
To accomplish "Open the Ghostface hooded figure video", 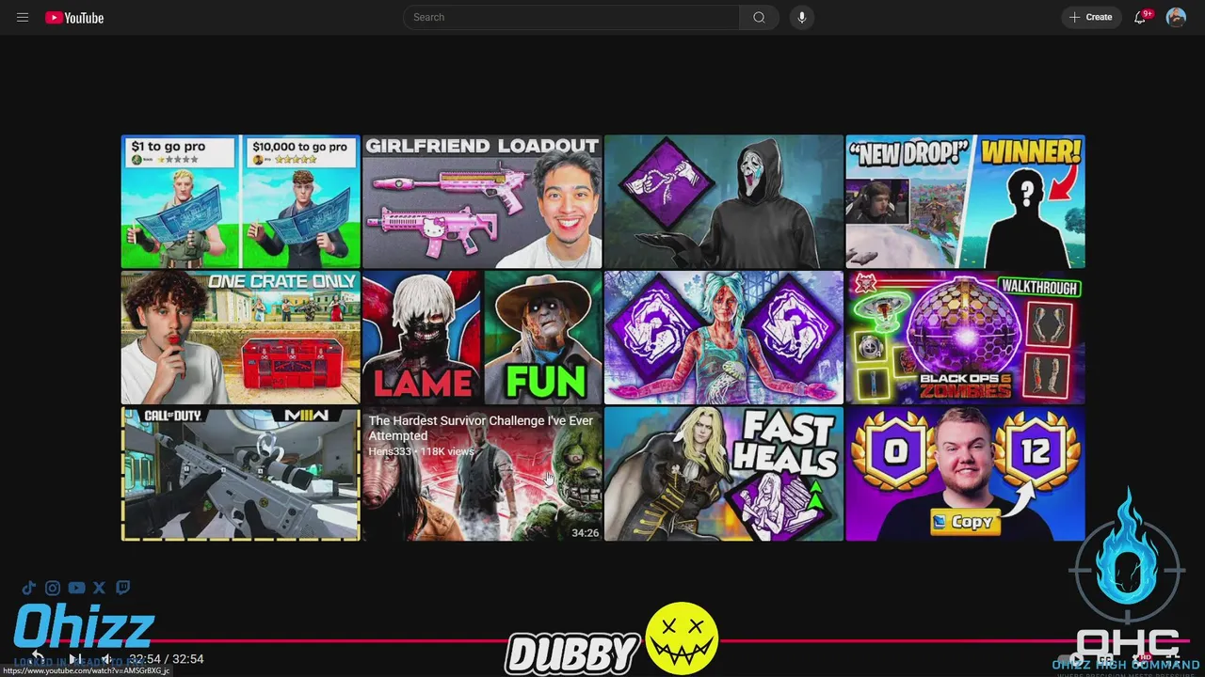I will pos(723,201).
